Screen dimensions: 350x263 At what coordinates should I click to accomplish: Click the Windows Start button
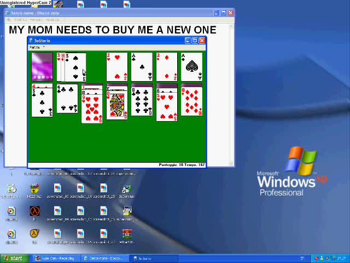tap(13, 259)
